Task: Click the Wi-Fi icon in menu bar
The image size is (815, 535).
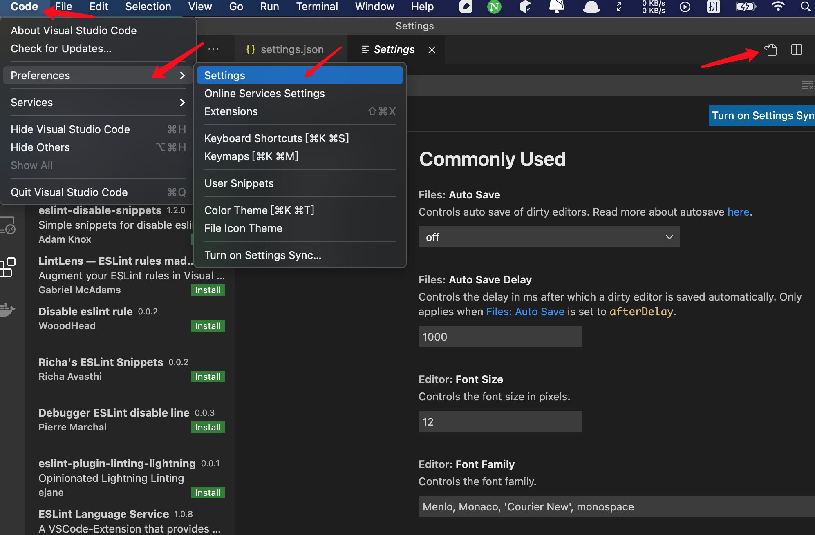Action: point(778,7)
